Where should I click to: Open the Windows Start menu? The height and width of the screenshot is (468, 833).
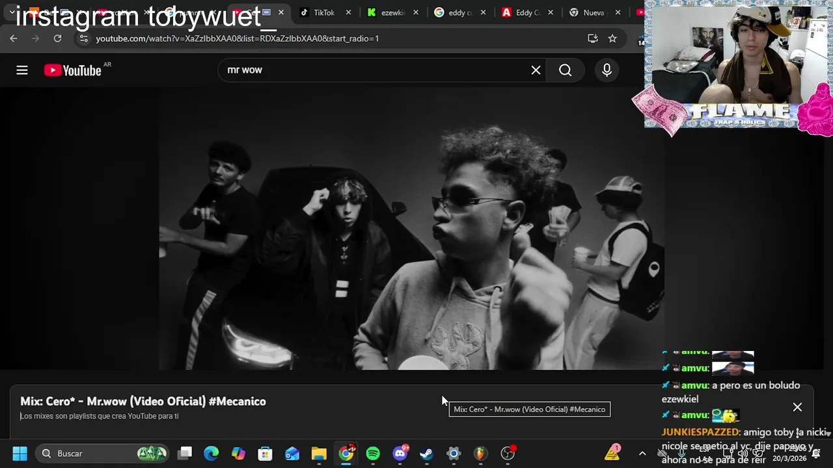(20, 454)
